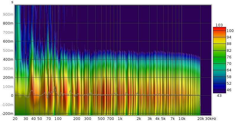Click the "700m" time axis label

point(8,33)
